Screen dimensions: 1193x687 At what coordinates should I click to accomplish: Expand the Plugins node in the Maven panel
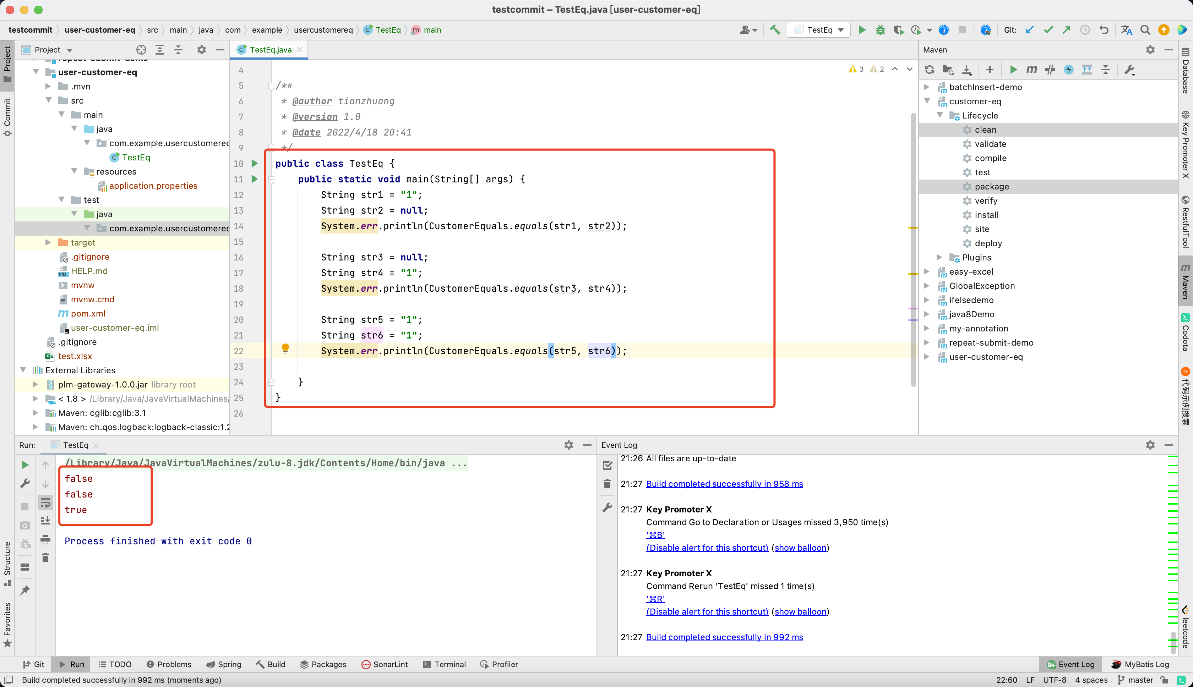point(939,257)
